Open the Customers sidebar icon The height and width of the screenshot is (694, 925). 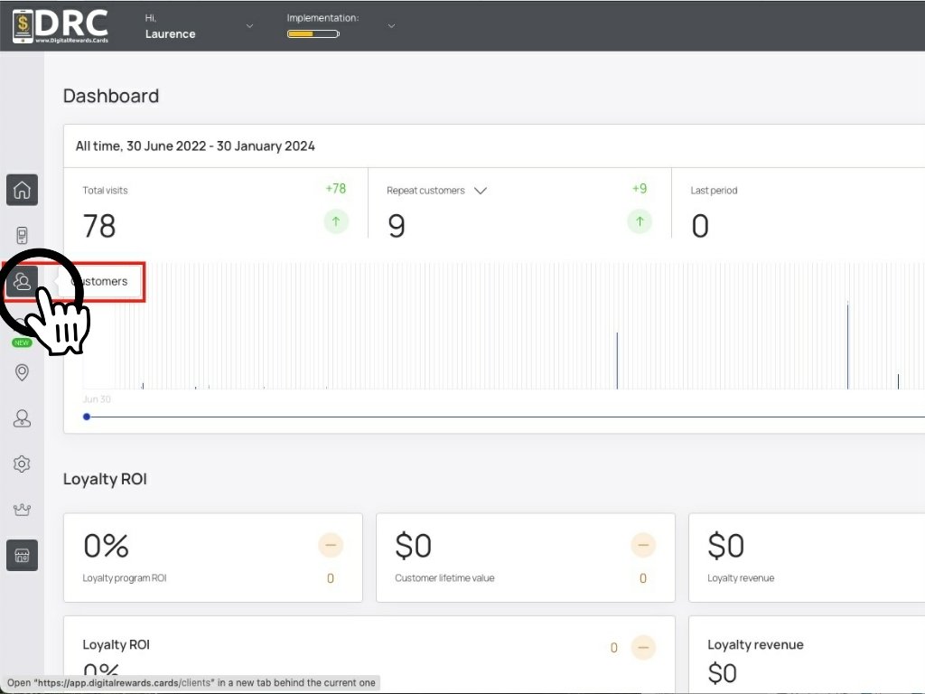coord(22,282)
